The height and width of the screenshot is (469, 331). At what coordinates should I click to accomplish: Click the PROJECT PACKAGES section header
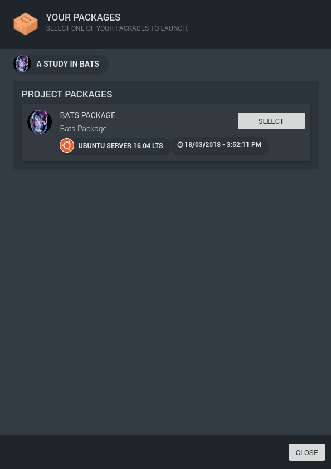pos(66,94)
